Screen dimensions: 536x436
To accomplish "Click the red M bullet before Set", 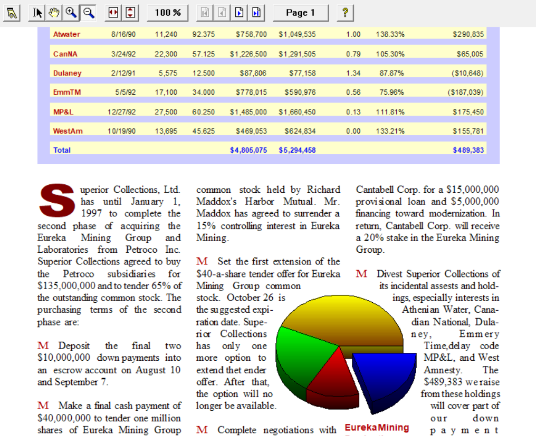I will click(x=202, y=261).
